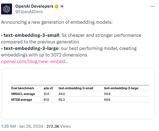The image size is (159, 131).
Task: Click the bold text-embedding-3-small text
Action: pos(31,35)
